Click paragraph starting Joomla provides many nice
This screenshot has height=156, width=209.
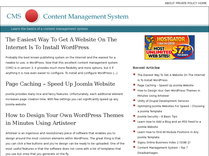pyautogui.click(x=64, y=99)
